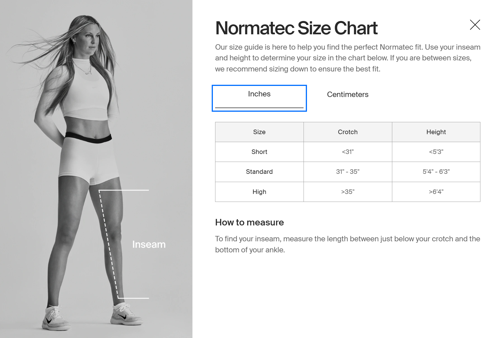Click the Crotch column header
The image size is (496, 338).
click(347, 132)
